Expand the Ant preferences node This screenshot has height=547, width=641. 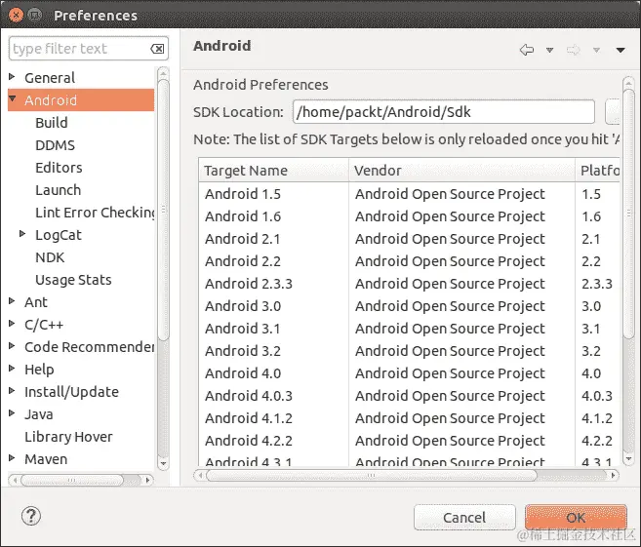click(12, 301)
